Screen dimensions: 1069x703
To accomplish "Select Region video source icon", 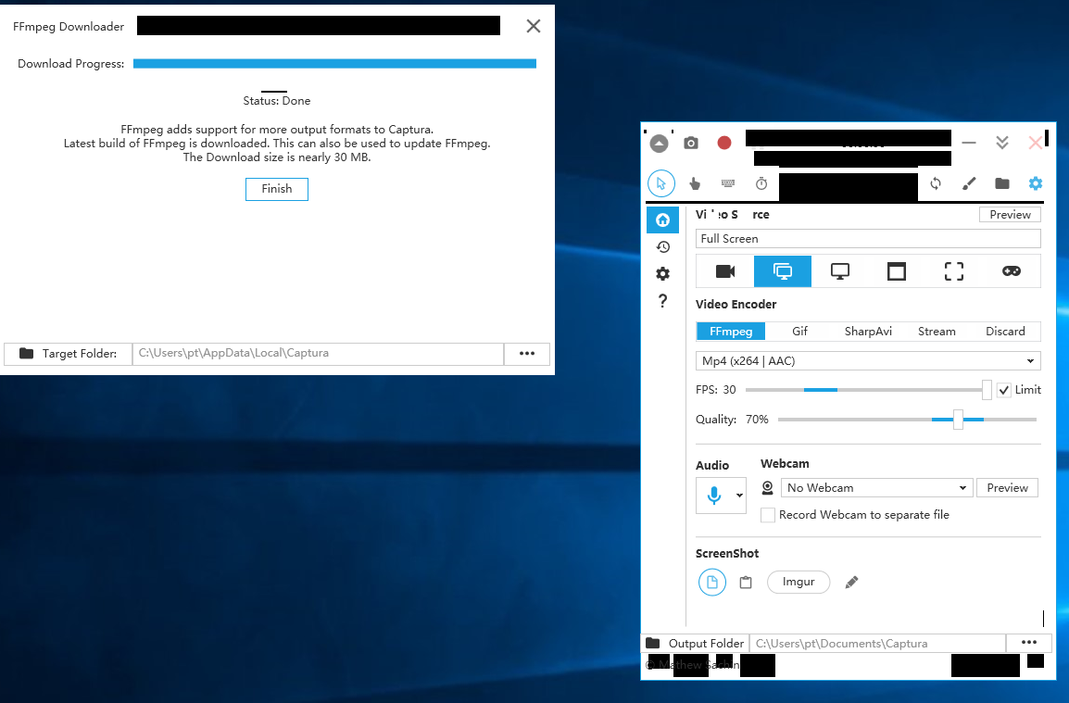I will (954, 271).
